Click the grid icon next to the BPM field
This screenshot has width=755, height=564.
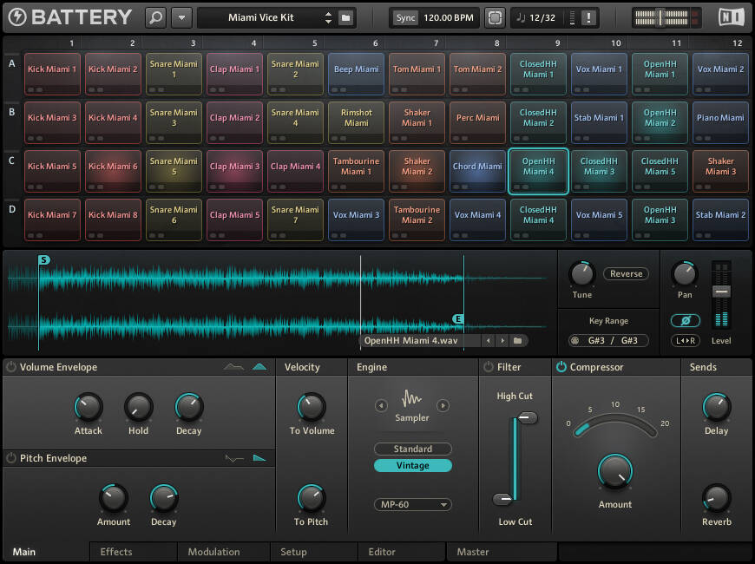pos(495,16)
